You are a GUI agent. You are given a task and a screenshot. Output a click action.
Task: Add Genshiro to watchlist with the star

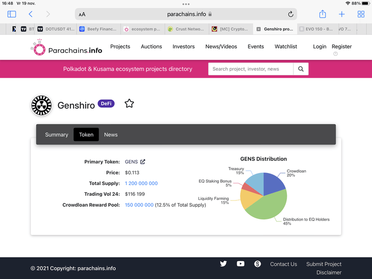(129, 103)
